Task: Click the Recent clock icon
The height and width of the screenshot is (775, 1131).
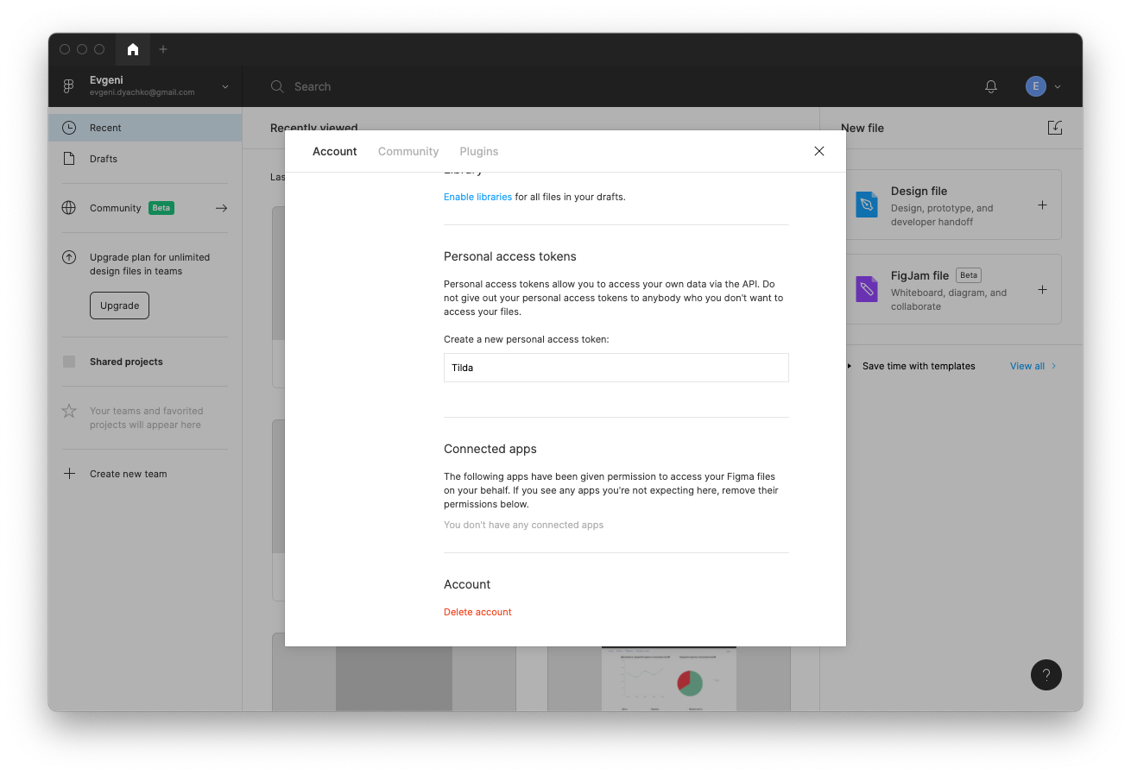Action: coord(69,128)
